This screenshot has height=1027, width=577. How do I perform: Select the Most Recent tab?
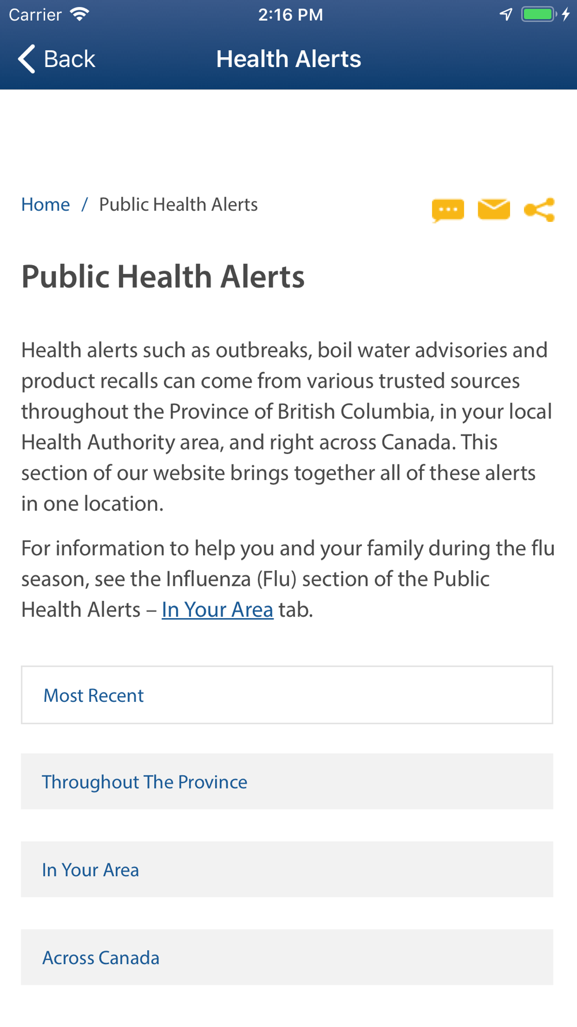[x=287, y=695]
